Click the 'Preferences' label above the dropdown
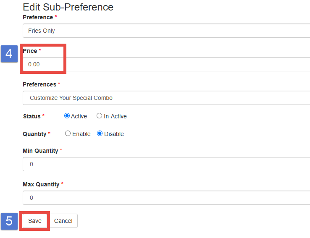This screenshot has width=310, height=238. click(39, 84)
